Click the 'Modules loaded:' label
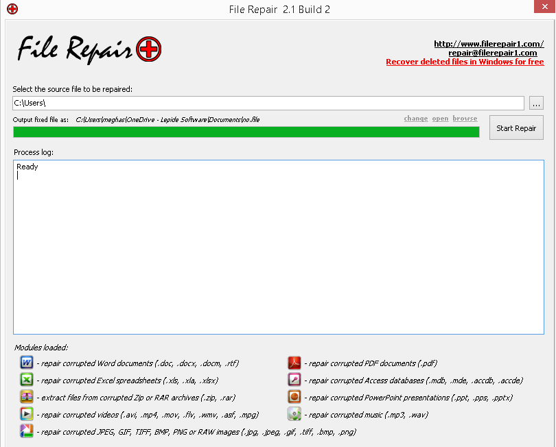556x447 pixels. [41, 348]
